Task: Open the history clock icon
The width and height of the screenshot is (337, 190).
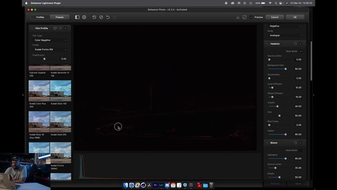Action: tap(94, 17)
